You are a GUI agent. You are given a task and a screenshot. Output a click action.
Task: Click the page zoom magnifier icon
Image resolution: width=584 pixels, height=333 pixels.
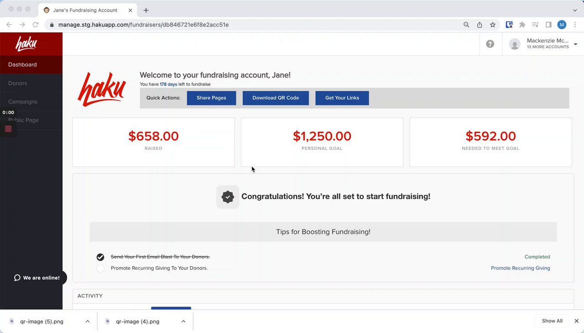point(466,25)
